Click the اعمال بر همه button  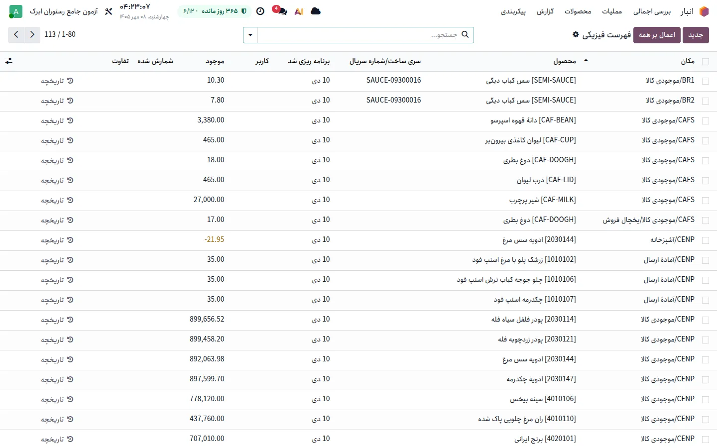click(657, 35)
